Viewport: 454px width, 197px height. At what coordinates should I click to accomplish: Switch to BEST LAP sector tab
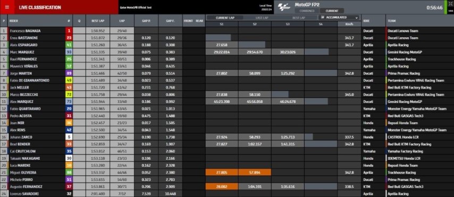click(298, 18)
